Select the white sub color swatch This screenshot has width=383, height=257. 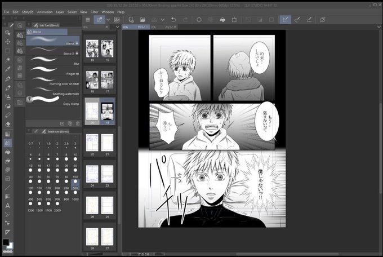[x=11, y=246]
